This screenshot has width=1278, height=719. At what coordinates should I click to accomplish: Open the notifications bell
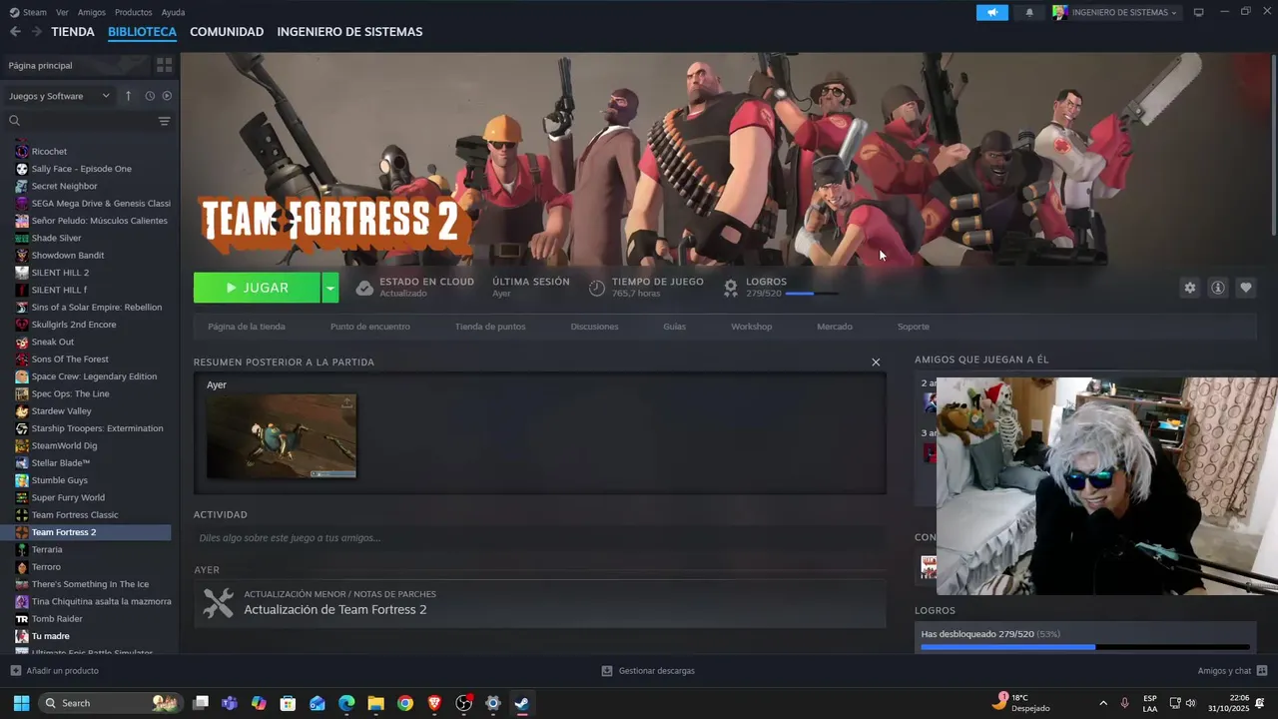[1029, 13]
